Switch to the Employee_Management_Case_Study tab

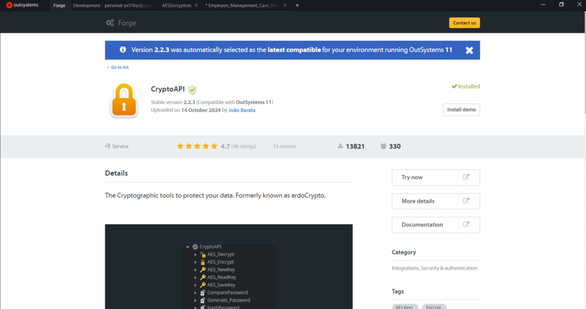(243, 5)
